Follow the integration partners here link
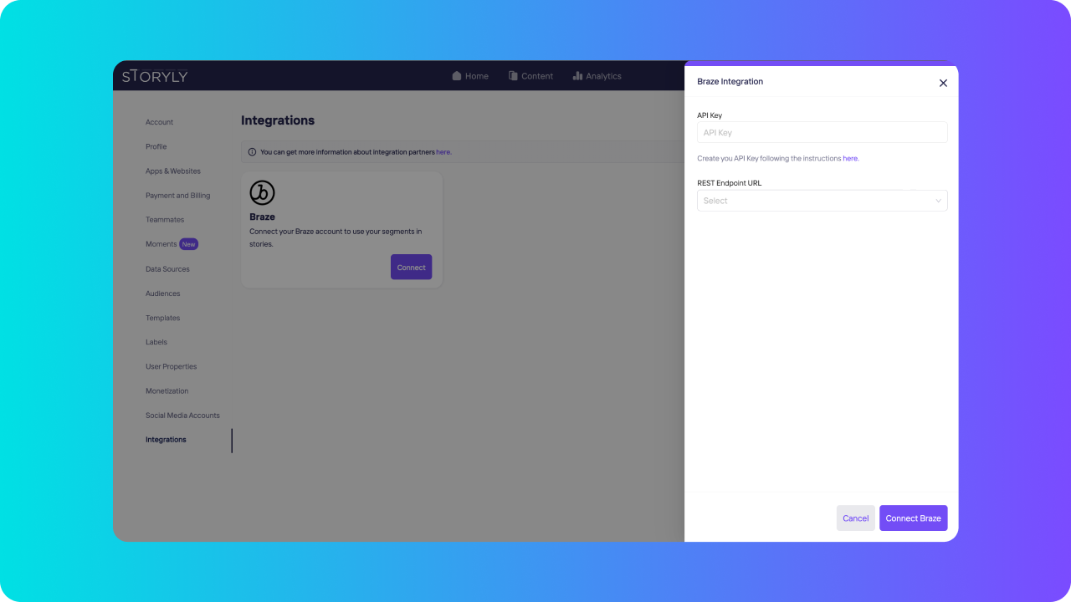Viewport: 1071px width, 602px height. (443, 152)
